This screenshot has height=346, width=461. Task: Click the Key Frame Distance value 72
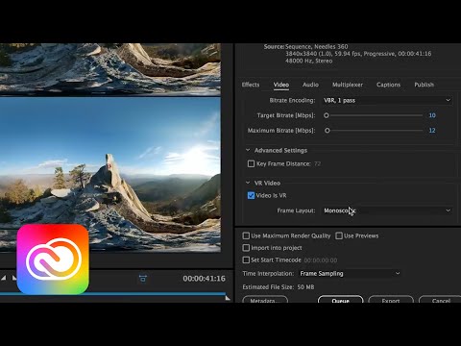[317, 163]
